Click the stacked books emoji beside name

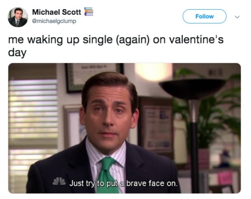[x=89, y=12]
